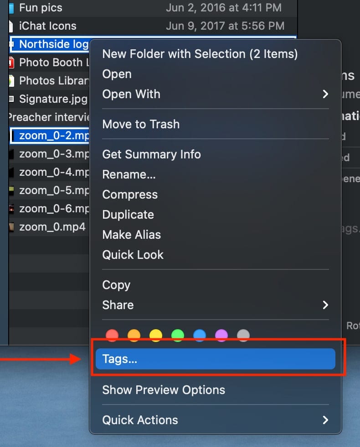Screen dimensions: 360x447
Task: Click the red tag color dot
Action: click(112, 336)
